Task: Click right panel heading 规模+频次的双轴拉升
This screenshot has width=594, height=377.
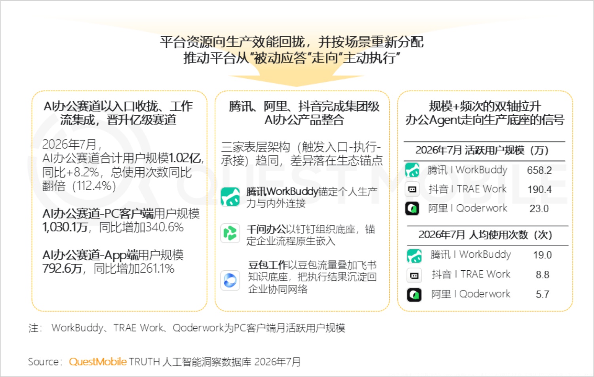Action: click(x=485, y=113)
